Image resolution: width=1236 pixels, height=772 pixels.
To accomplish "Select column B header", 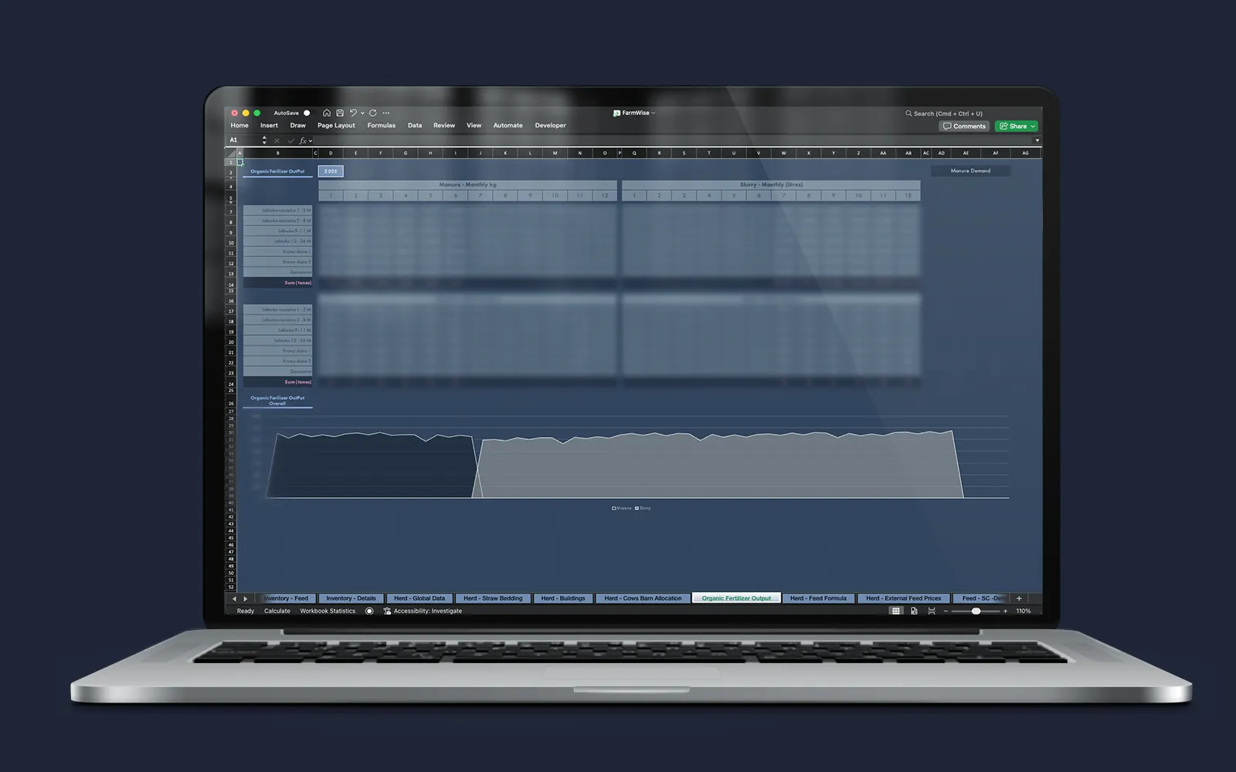I will 277,153.
